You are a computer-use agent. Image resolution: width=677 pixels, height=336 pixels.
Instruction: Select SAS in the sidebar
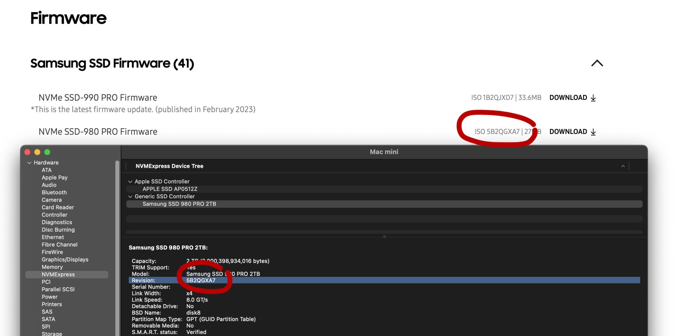(47, 312)
